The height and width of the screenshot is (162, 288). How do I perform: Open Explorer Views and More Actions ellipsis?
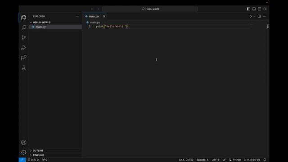(x=77, y=16)
